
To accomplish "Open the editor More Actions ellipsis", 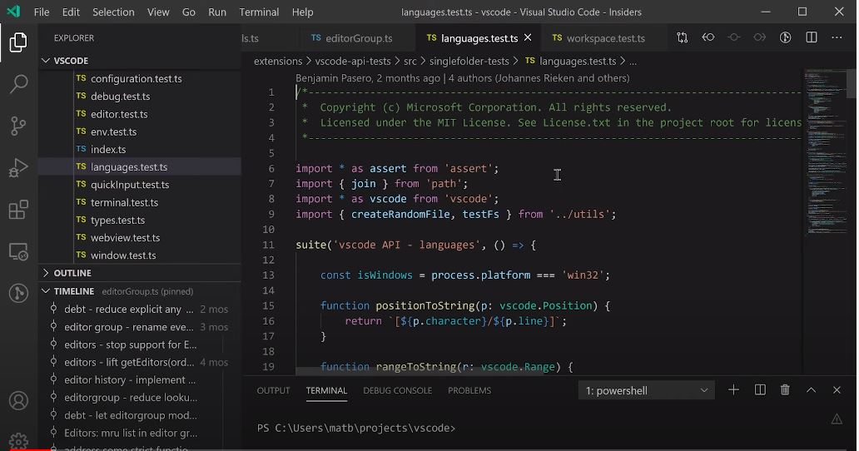I will [837, 37].
